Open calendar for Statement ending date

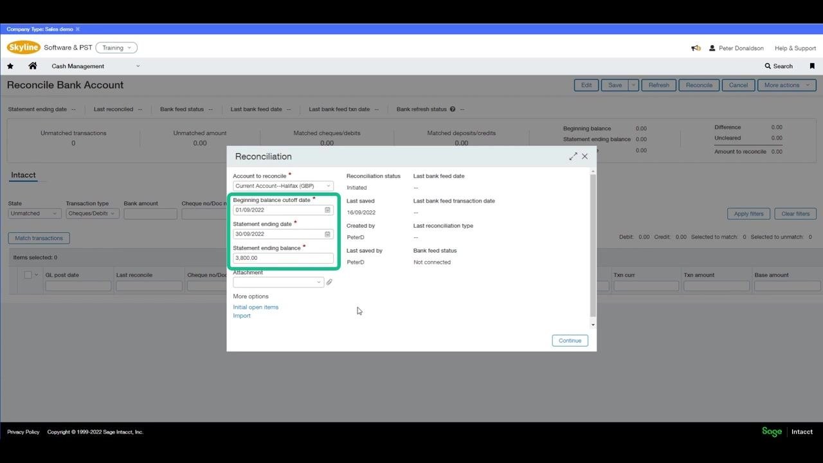point(327,234)
